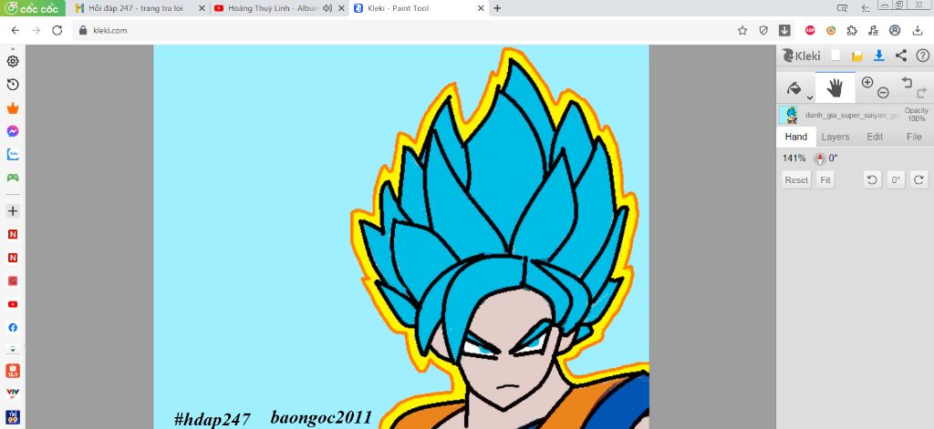Open the orange circular extension icon
This screenshot has height=429, width=934.
tap(831, 30)
